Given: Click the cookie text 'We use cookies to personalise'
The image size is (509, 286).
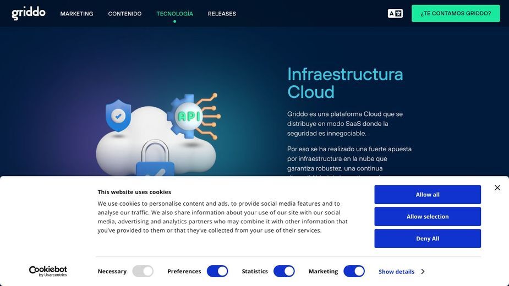Looking at the screenshot, I should [x=223, y=217].
